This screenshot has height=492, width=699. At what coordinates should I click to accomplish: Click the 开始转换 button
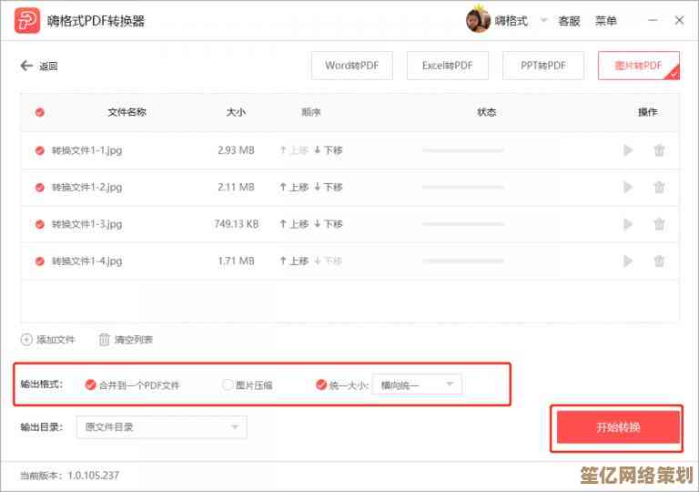(618, 427)
